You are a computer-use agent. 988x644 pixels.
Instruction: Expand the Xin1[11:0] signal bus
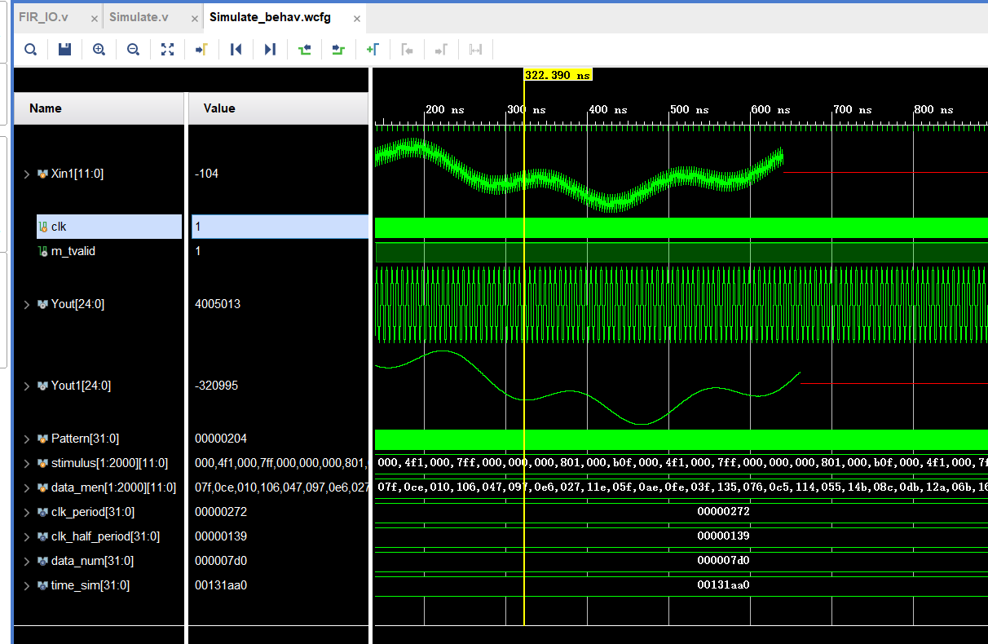tap(26, 174)
